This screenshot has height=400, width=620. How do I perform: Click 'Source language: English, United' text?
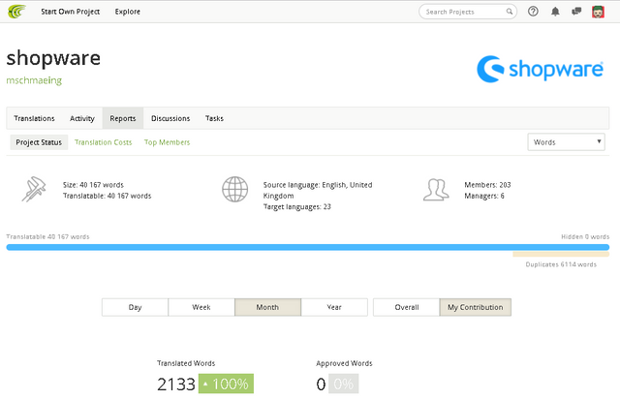tap(318, 185)
